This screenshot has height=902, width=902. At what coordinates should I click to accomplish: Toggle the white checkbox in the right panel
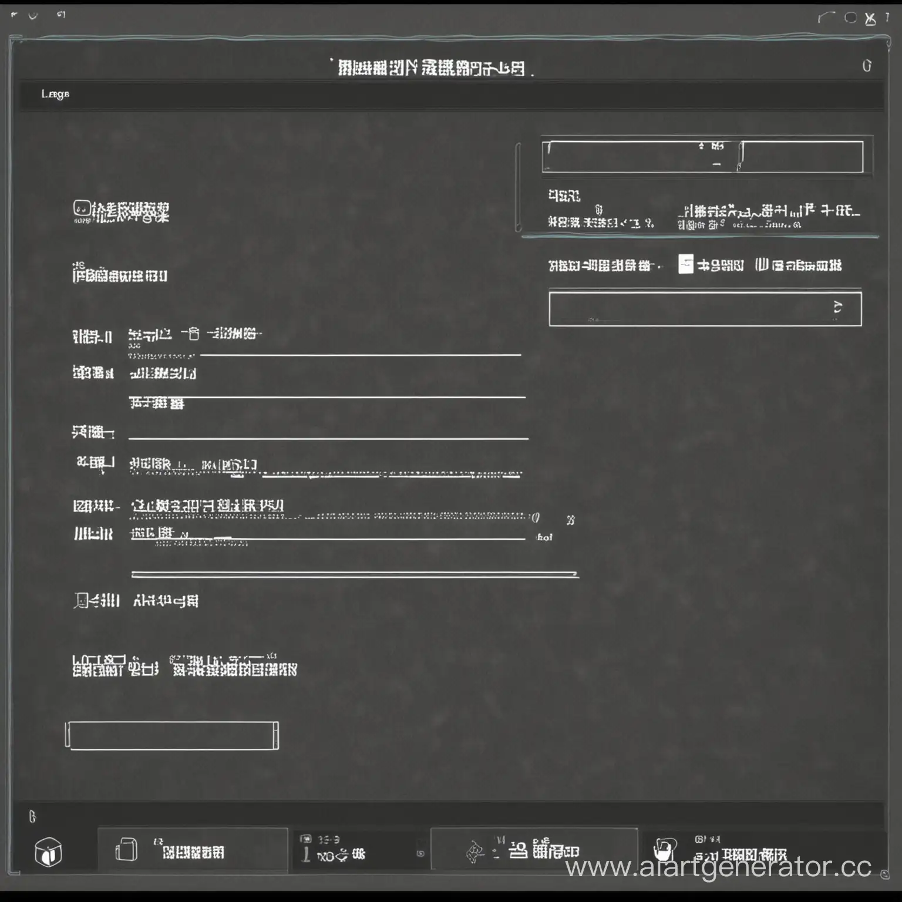[x=685, y=264]
